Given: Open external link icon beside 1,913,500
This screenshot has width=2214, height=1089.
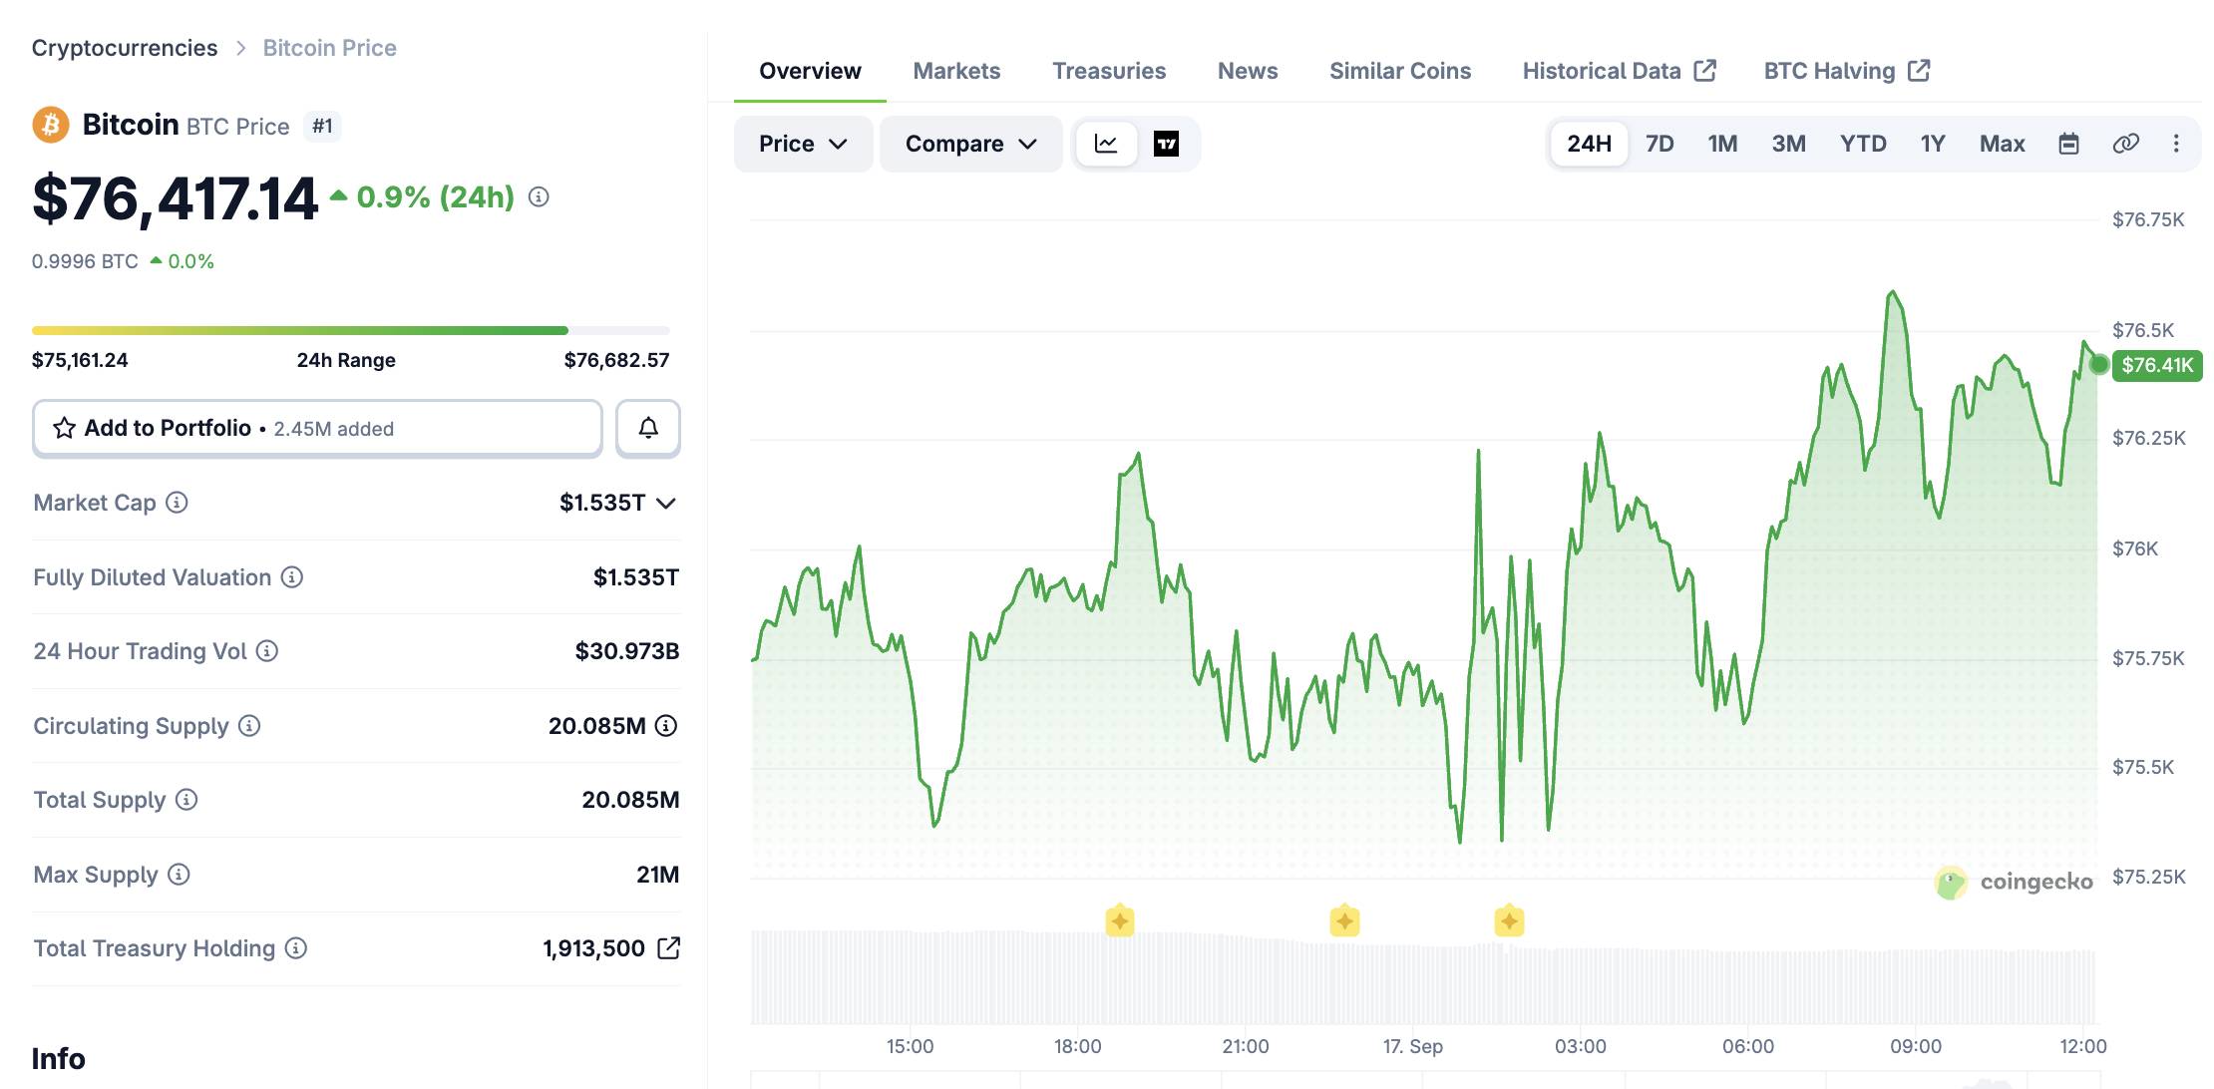Looking at the screenshot, I should tap(668, 948).
